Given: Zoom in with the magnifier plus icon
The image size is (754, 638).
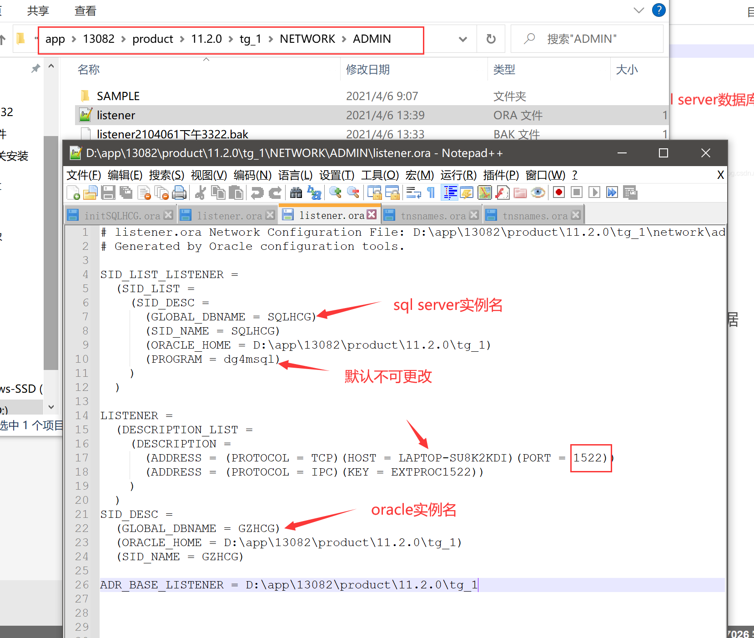Looking at the screenshot, I should coord(335,193).
